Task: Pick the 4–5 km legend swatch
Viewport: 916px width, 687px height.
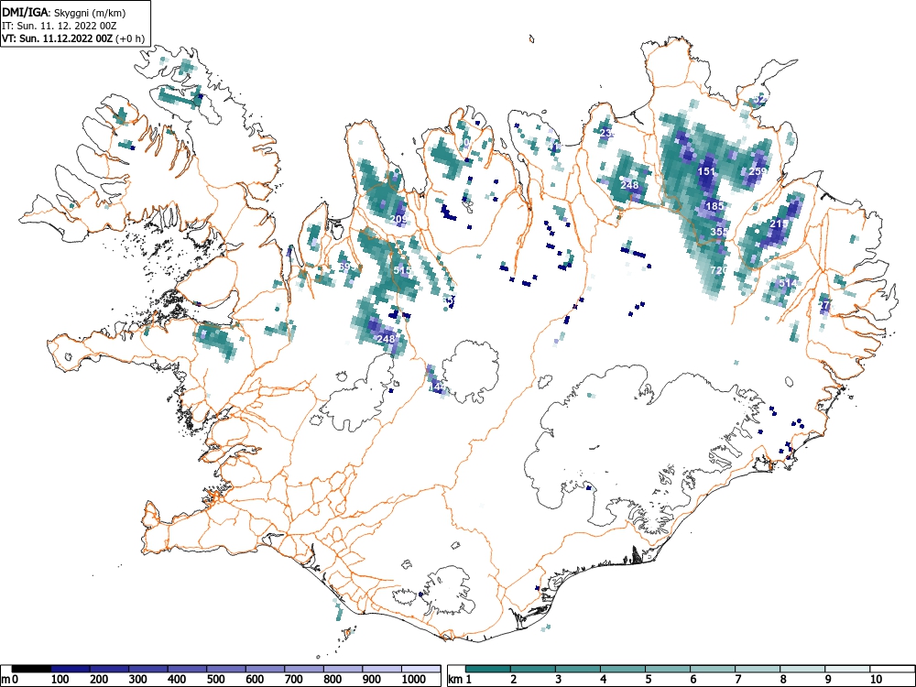Action: [x=623, y=669]
